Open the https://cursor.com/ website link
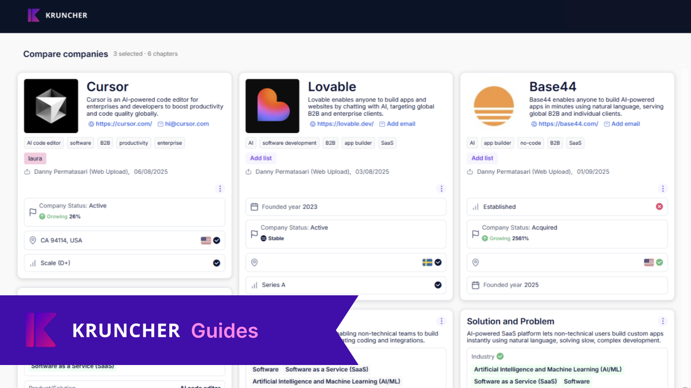The image size is (691, 388). click(123, 124)
